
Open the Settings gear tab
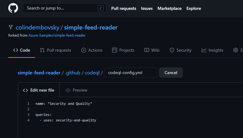(238, 50)
